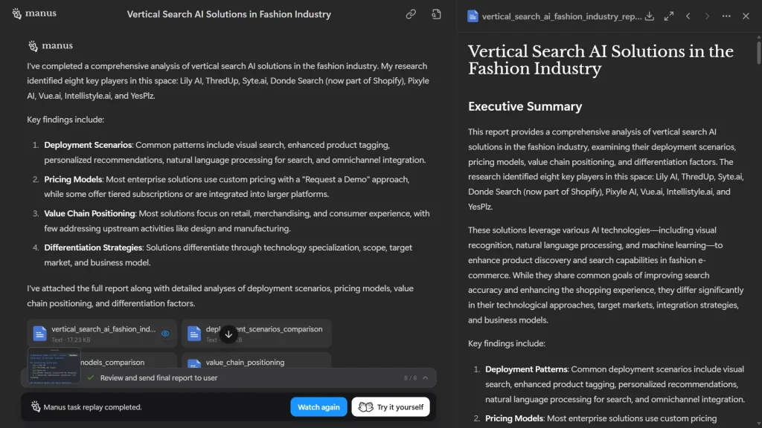Open the page preview icon next to the link icon
Screen dimensions: 762x428
(436, 13)
